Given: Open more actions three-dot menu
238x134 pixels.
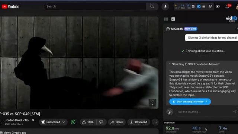Looking at the screenshot, I should click(x=155, y=122).
